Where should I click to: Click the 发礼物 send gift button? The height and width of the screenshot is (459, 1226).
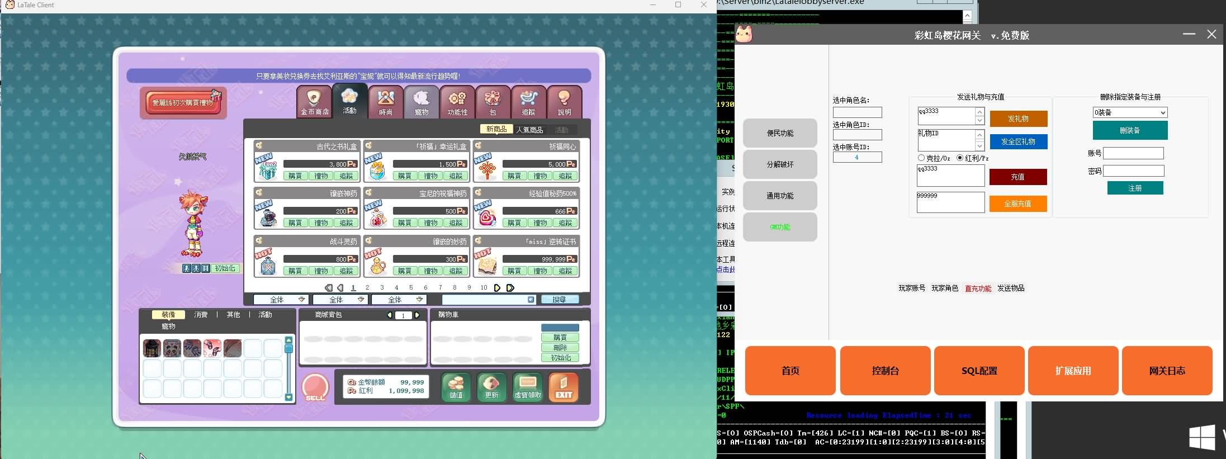click(x=1018, y=119)
